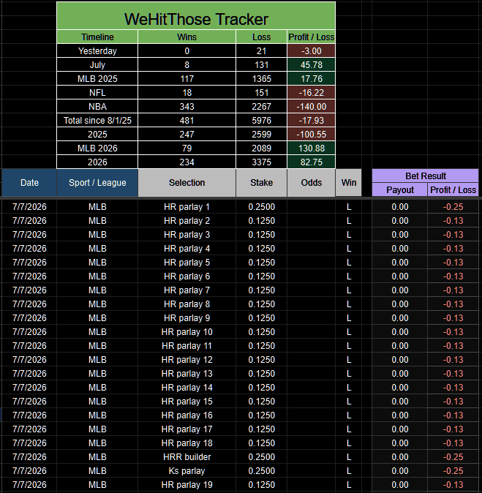Click the date cell in HR parlay 4 row
This screenshot has height=493, width=482.
pos(29,249)
